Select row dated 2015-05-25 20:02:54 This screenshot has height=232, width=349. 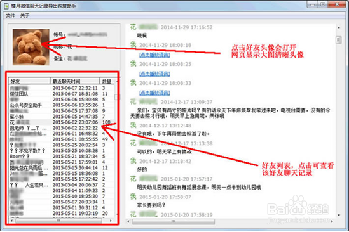point(62,145)
